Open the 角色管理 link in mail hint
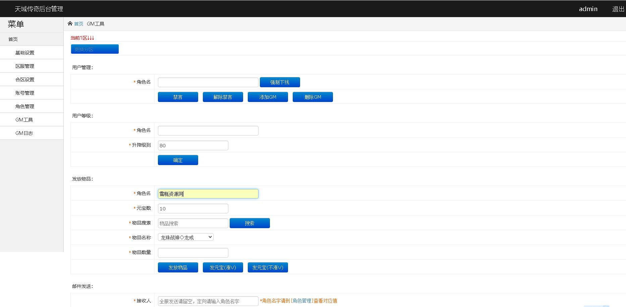Screen dimensions: 626x307 [x=302, y=301]
